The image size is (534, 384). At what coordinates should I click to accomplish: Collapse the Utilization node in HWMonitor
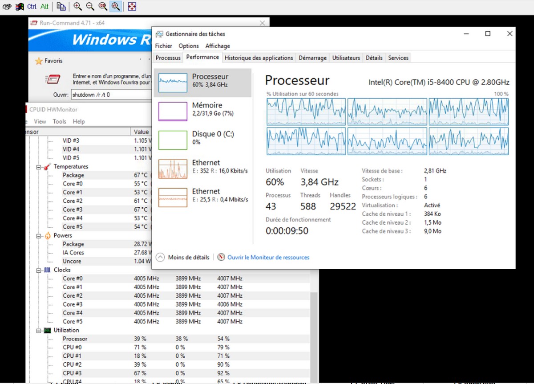pyautogui.click(x=39, y=331)
